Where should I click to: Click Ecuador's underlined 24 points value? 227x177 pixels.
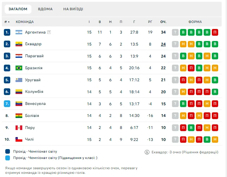click(163, 44)
